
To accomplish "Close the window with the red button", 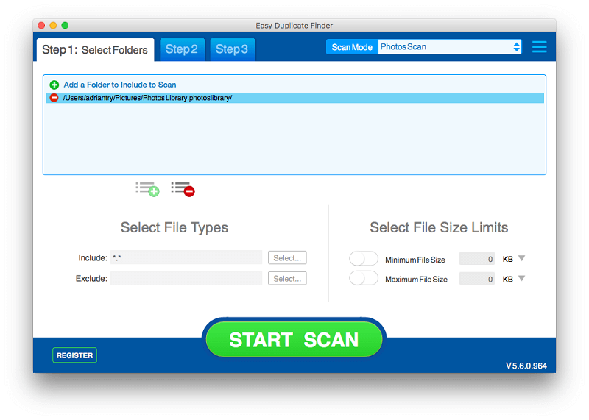I will click(x=42, y=26).
